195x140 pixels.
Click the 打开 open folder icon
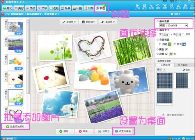(x=138, y=7)
